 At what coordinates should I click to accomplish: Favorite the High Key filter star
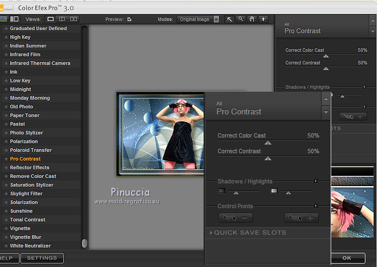pyautogui.click(x=6, y=37)
